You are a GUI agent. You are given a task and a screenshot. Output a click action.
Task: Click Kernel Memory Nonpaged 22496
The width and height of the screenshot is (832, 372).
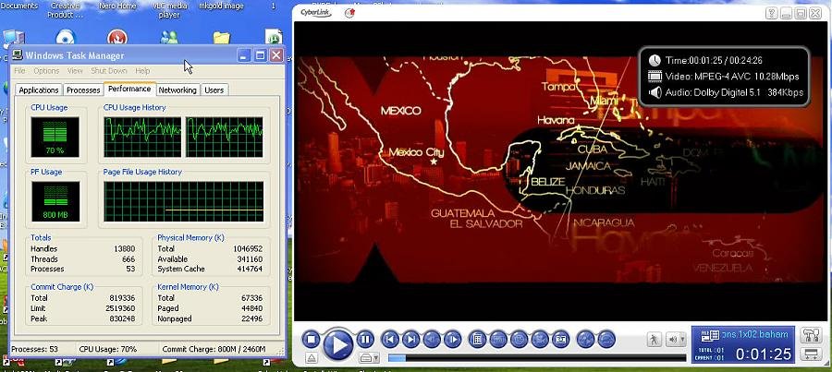point(251,318)
